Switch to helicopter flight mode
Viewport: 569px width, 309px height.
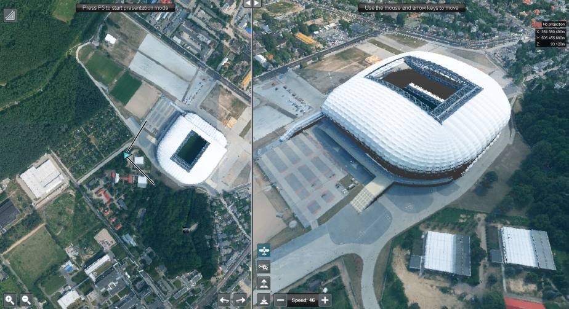click(264, 267)
